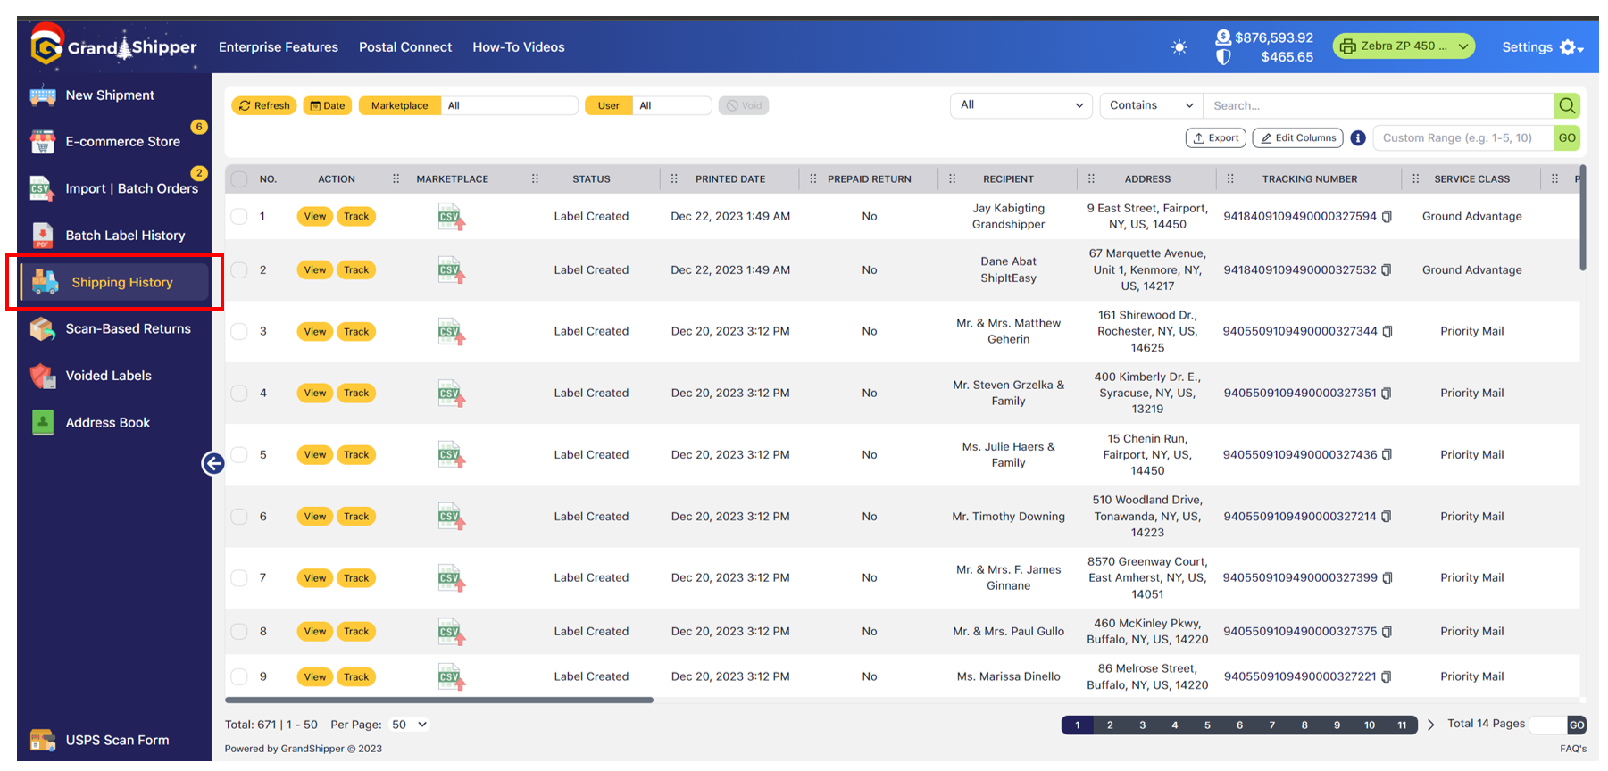Click the CSV marketplace icon in row 3

[x=451, y=332]
